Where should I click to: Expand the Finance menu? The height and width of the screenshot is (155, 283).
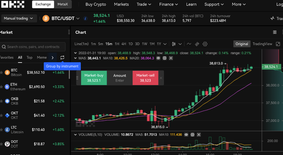tap(168, 4)
